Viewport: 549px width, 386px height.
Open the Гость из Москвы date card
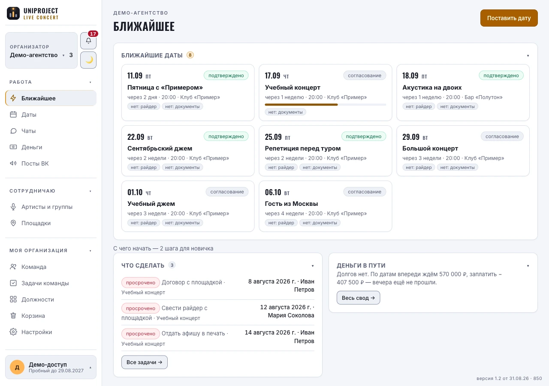tap(326, 206)
